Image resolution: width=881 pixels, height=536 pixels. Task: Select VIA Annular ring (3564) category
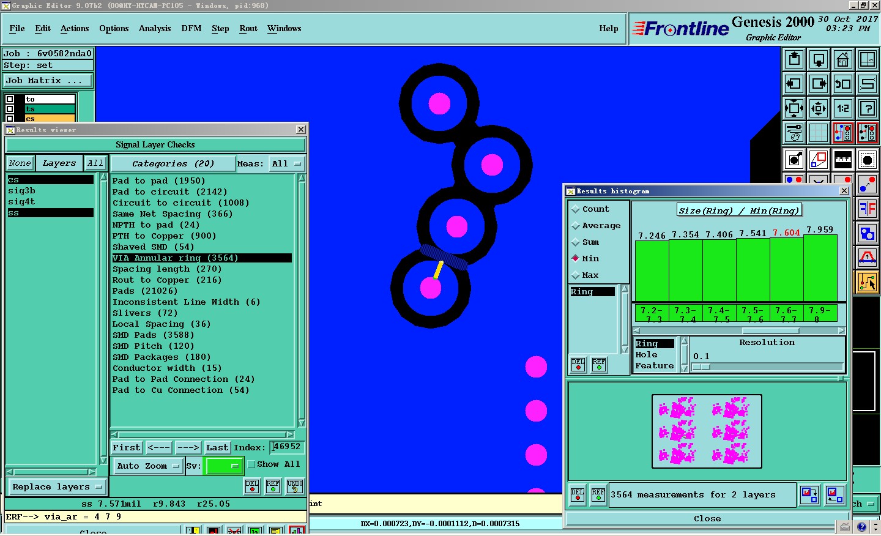coord(202,258)
